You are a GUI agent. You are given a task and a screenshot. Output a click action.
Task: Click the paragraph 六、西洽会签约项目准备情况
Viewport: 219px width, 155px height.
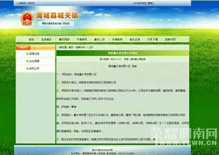(x=106, y=139)
